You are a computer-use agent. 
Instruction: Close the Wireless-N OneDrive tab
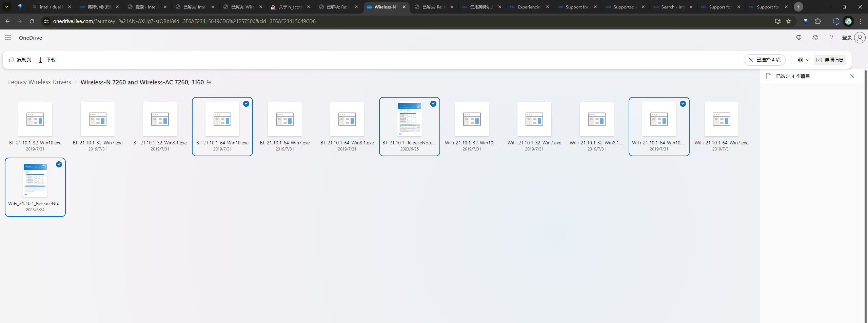coord(404,7)
